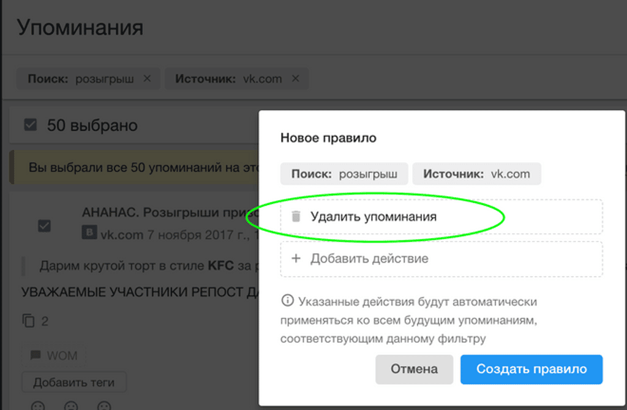Click the Упоминания page heading

click(x=80, y=28)
